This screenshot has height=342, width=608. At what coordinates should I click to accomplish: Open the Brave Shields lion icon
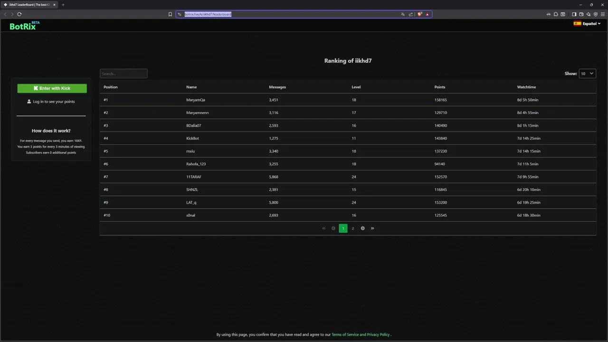[x=419, y=14]
